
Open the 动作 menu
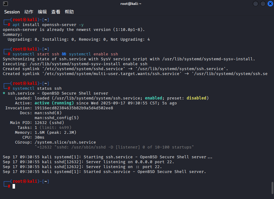[29, 12]
